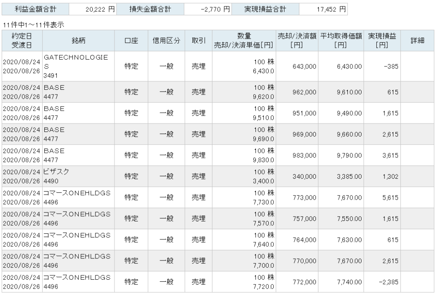Viewport: 436px width, 295px height.
Task: Select the GATECHNOLOGIES 3491 stock name cell
Action: [x=78, y=66]
